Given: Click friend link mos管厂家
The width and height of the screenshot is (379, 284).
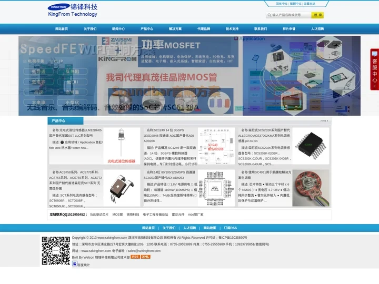Looking at the screenshot, I should point(195,215).
